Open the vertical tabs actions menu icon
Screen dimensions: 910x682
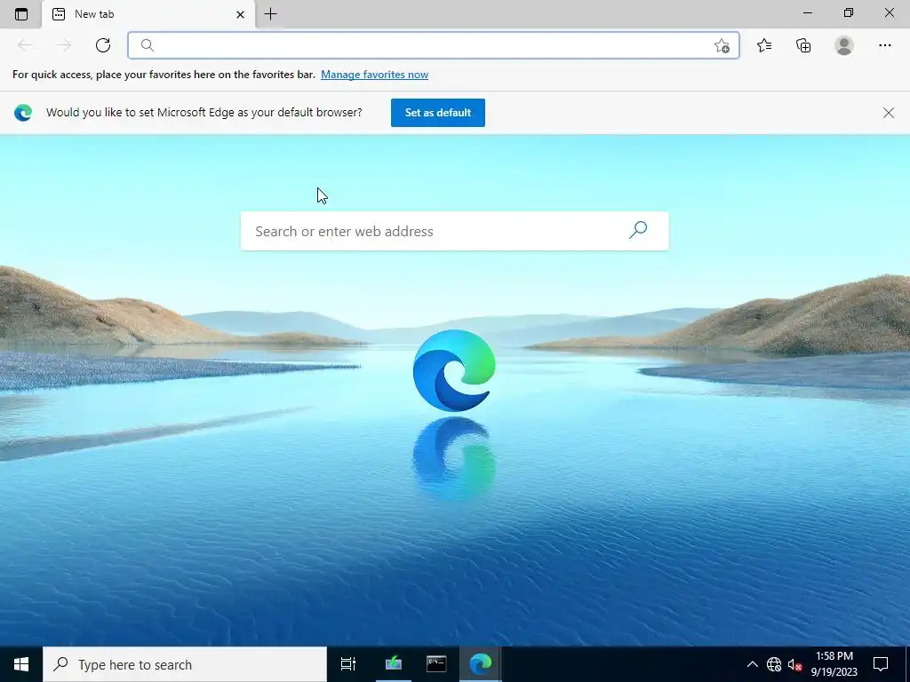[21, 14]
